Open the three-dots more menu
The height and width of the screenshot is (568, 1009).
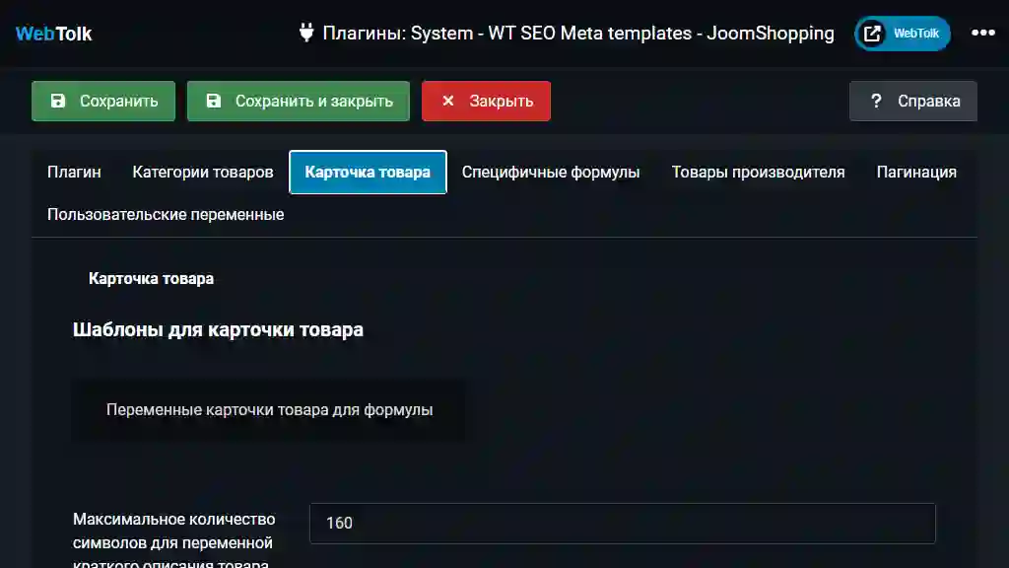point(982,33)
